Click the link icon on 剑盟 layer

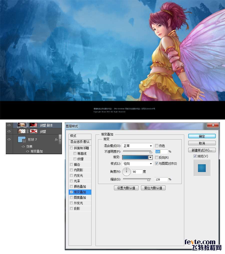27,131
